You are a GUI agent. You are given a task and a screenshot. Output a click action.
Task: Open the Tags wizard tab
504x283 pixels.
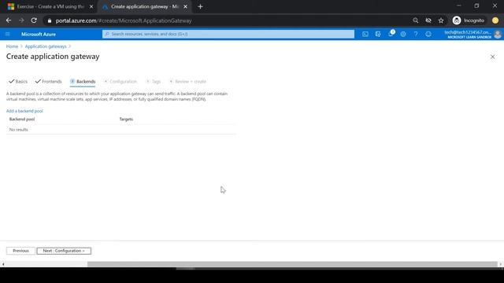[x=153, y=82]
